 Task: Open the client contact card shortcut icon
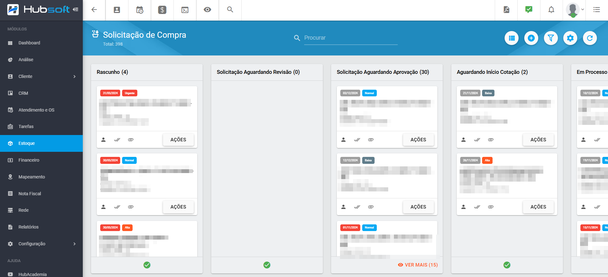(117, 10)
